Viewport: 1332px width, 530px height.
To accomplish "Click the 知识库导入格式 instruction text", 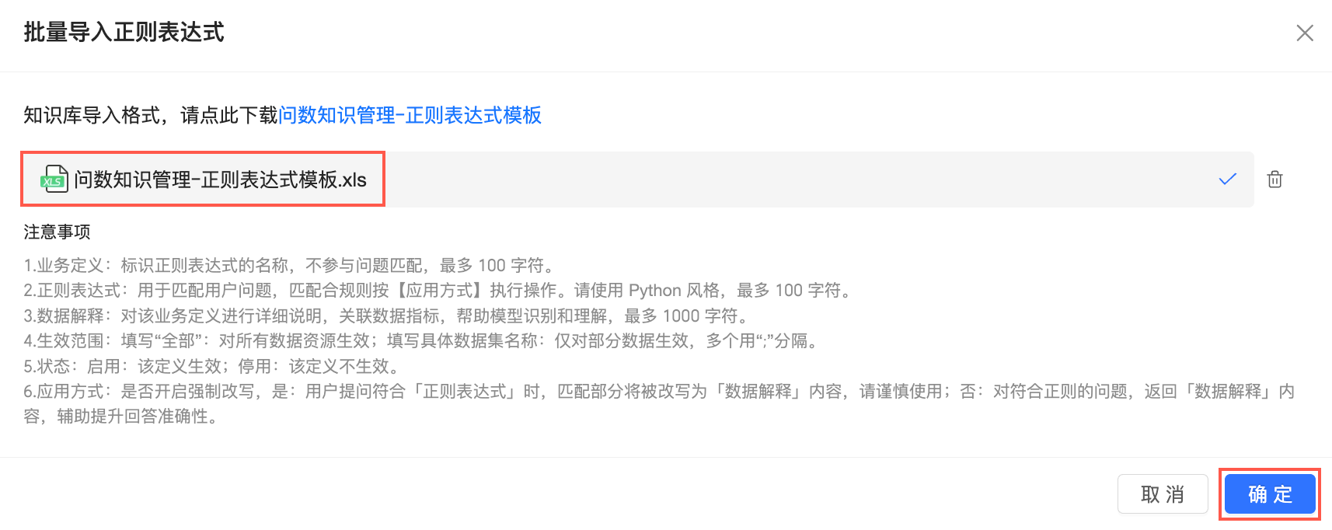I will pyautogui.click(x=150, y=115).
